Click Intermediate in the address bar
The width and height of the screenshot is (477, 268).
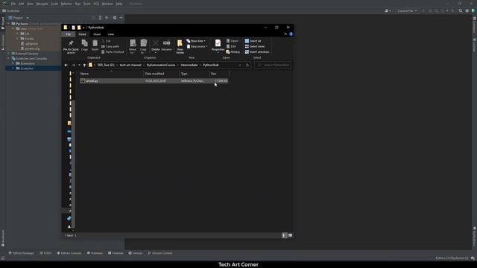coord(189,65)
